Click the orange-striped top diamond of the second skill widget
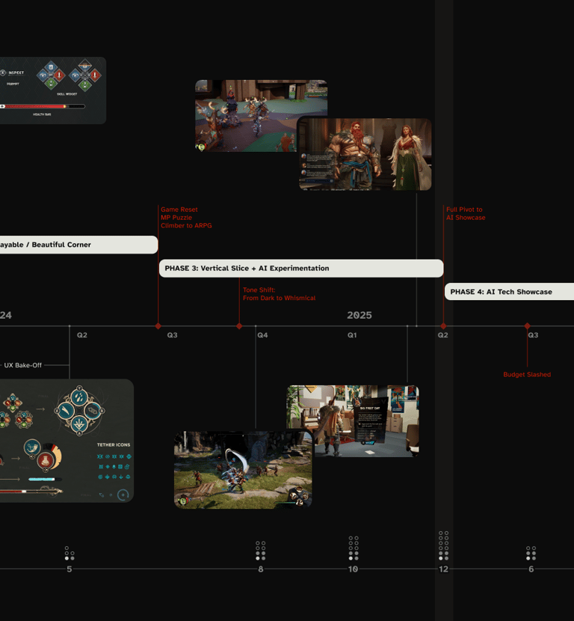This screenshot has width=574, height=621. 84,64
